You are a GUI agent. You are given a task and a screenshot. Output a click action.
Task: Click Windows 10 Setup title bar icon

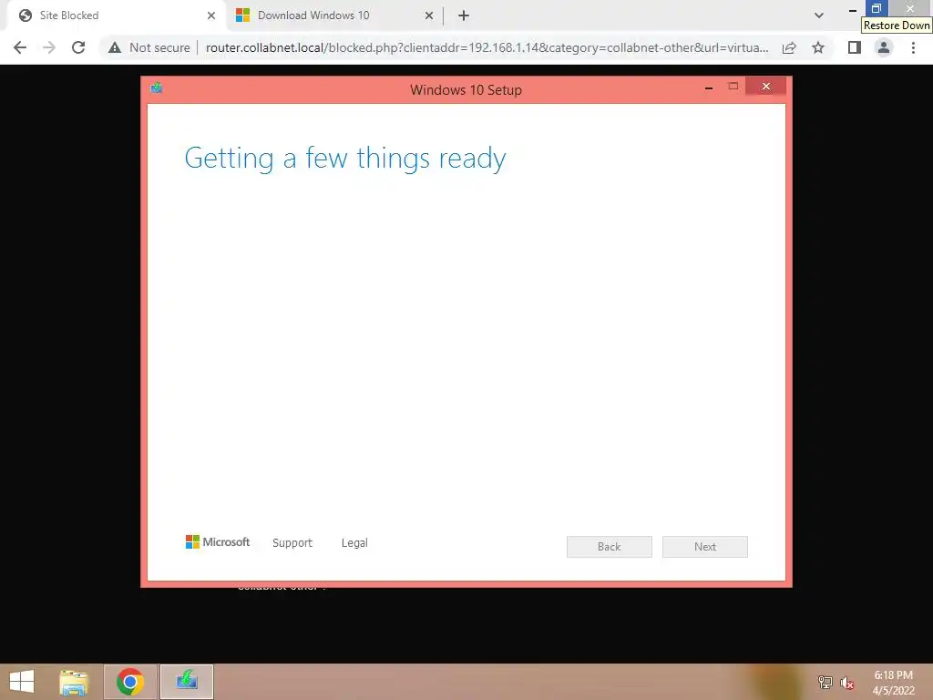(x=157, y=88)
